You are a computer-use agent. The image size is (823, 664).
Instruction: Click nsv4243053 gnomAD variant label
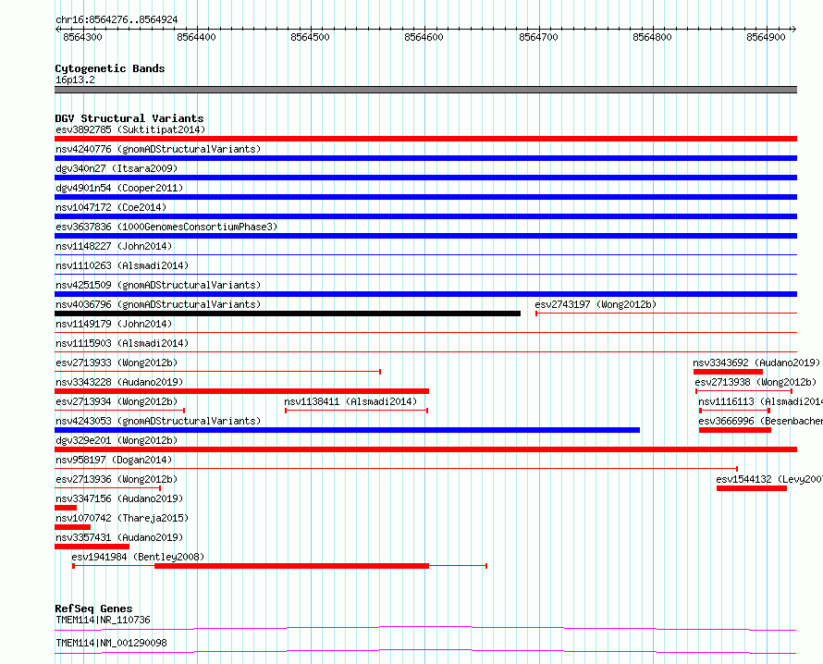click(158, 421)
